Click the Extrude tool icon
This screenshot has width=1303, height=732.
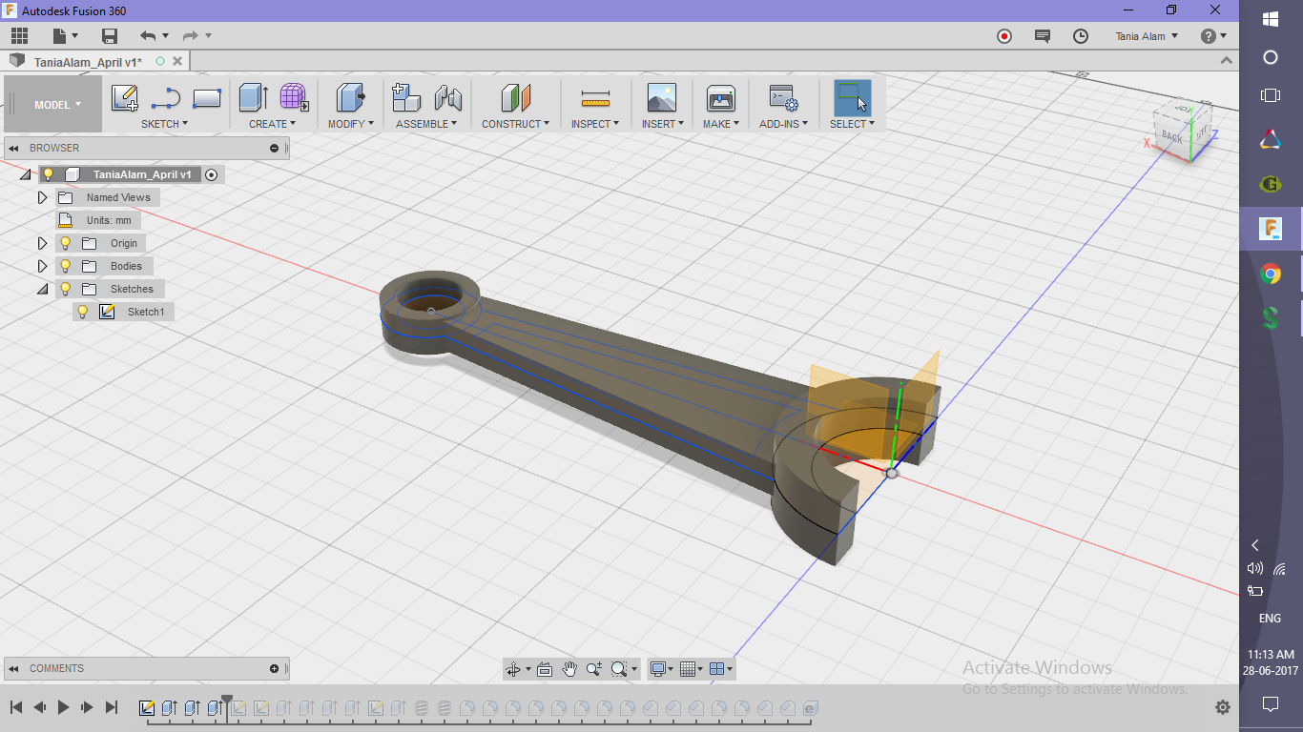tap(253, 98)
